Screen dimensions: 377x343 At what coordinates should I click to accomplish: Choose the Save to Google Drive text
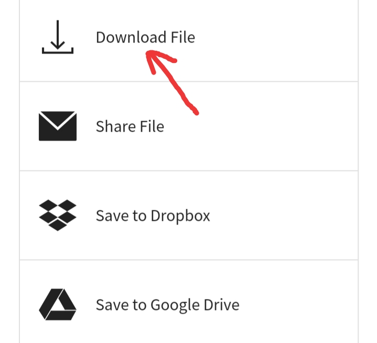pos(168,305)
